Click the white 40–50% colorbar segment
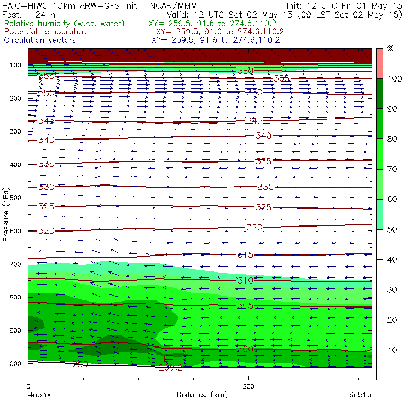 379,245
